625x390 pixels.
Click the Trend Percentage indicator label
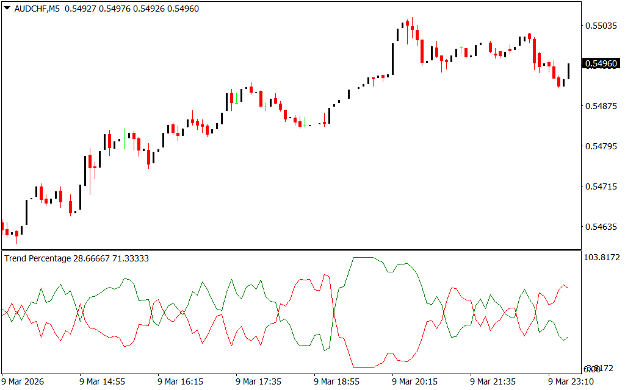coord(38,258)
